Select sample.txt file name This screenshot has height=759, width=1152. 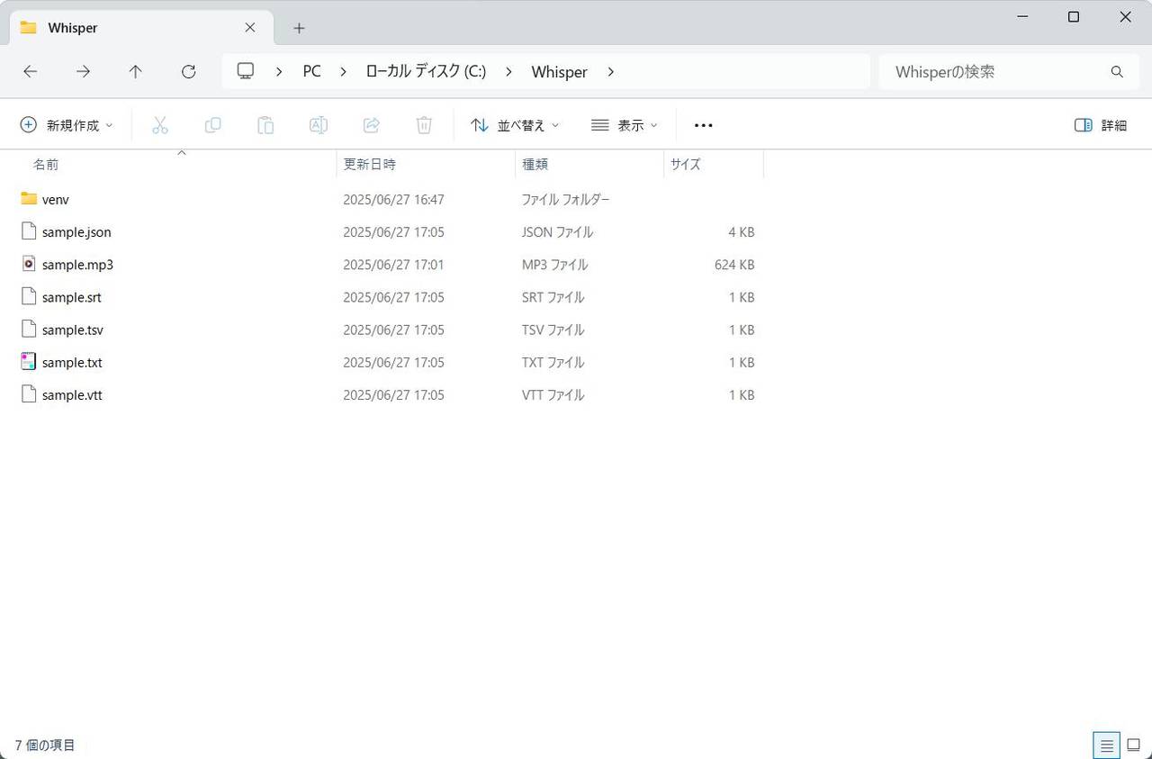coord(72,363)
